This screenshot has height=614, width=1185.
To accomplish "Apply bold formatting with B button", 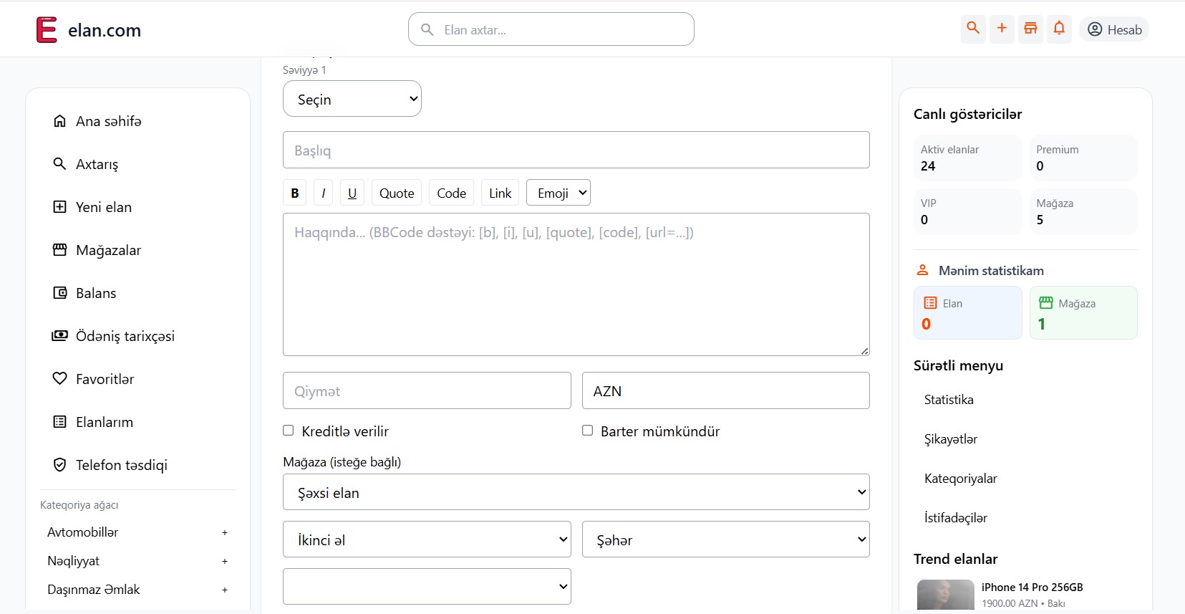I will point(294,193).
